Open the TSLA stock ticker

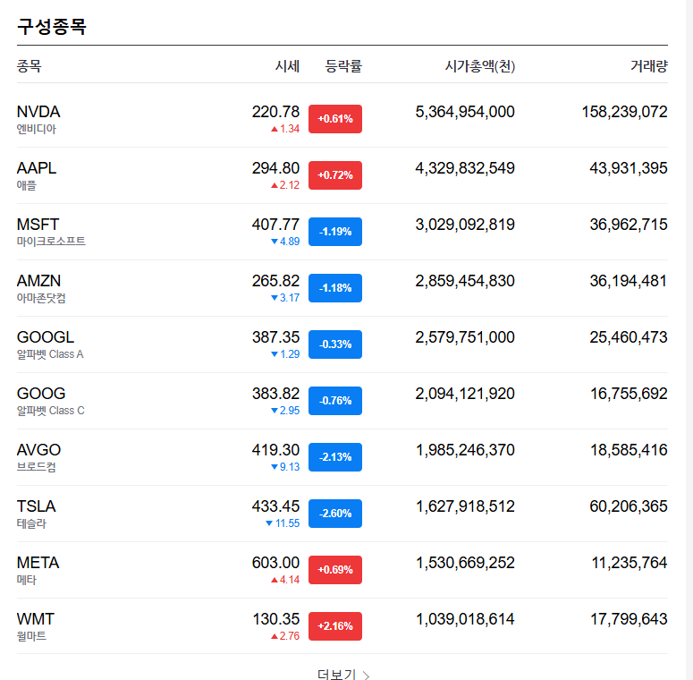37,506
